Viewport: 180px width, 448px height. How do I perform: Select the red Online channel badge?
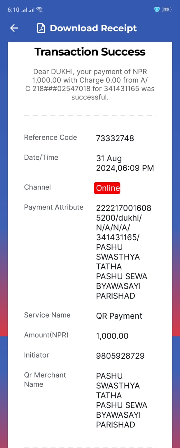[x=108, y=188]
